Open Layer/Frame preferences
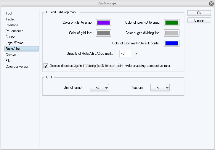The width and height of the screenshot is (215, 150). 22,43
